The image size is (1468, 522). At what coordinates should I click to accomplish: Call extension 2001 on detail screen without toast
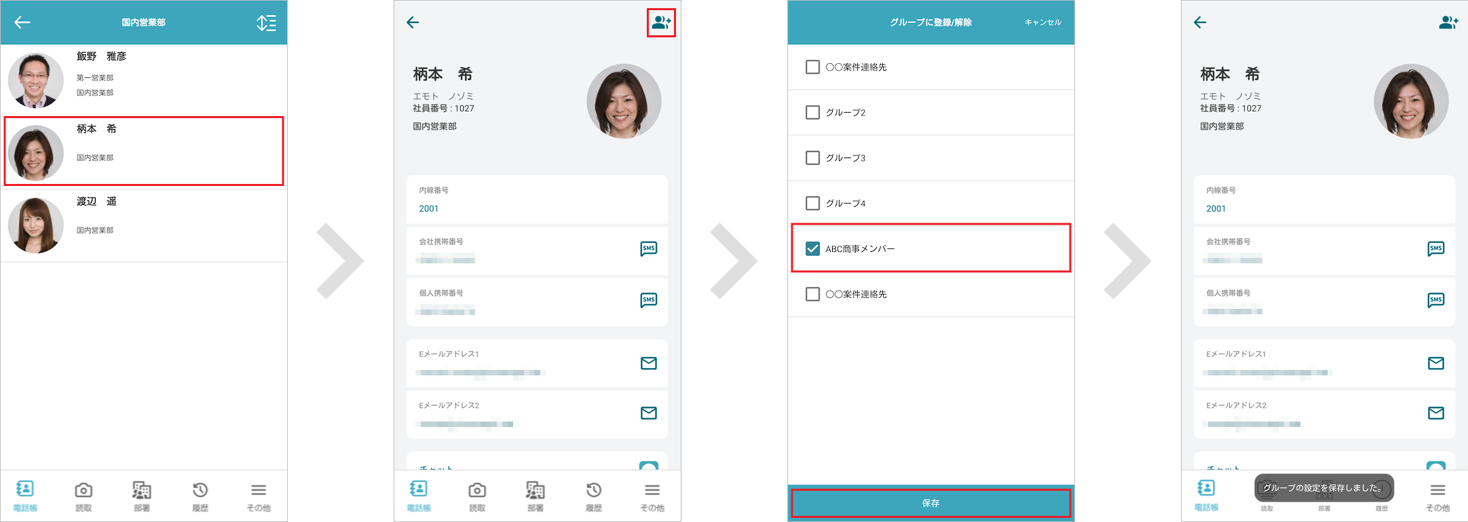(429, 208)
